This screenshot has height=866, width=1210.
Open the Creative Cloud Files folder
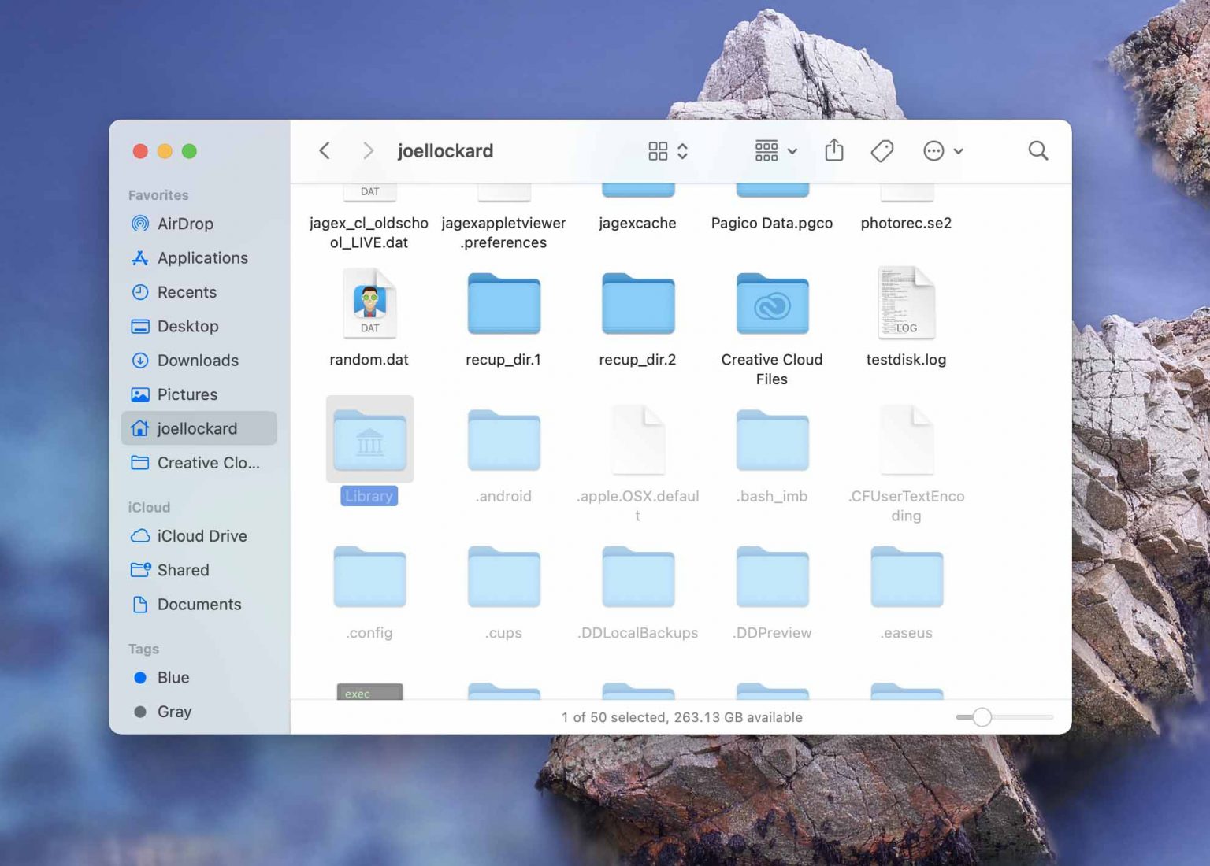click(x=772, y=304)
